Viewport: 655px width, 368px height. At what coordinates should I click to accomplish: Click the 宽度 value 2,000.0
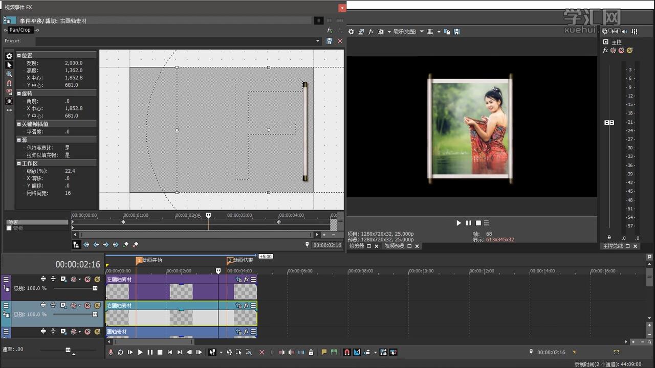[x=74, y=63]
